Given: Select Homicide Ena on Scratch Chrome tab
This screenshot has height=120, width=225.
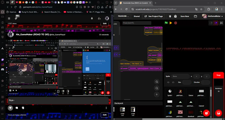Looking at the screenshot, I should (135, 3).
